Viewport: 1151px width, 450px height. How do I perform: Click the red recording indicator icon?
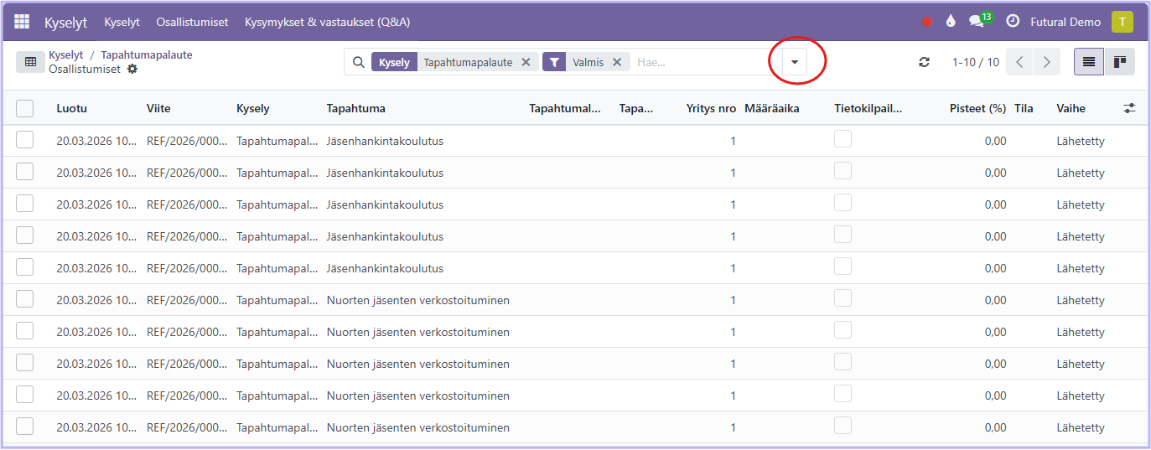(927, 22)
